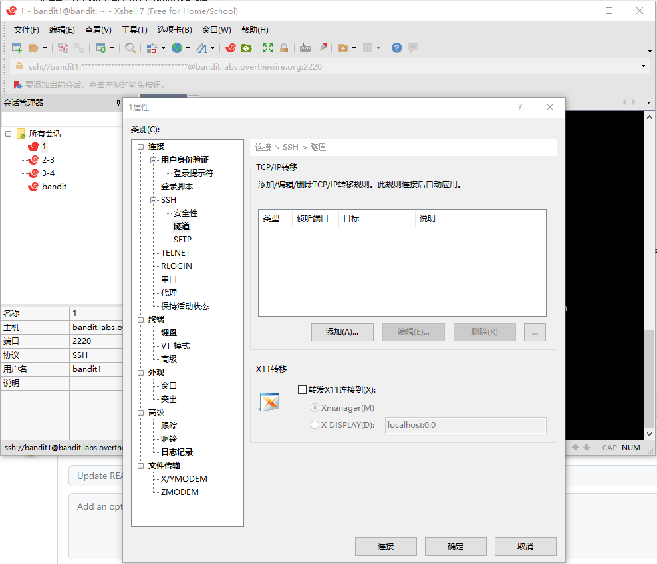Click the disconnect toolbar icon
The width and height of the screenshot is (657, 564).
63,48
